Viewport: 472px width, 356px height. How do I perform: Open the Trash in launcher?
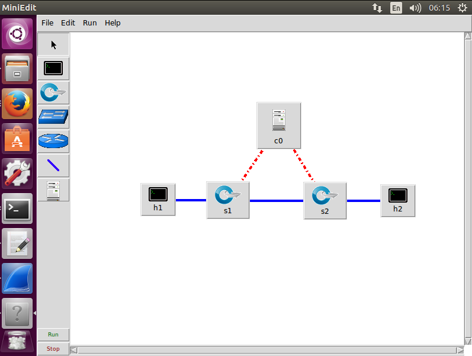point(17,342)
